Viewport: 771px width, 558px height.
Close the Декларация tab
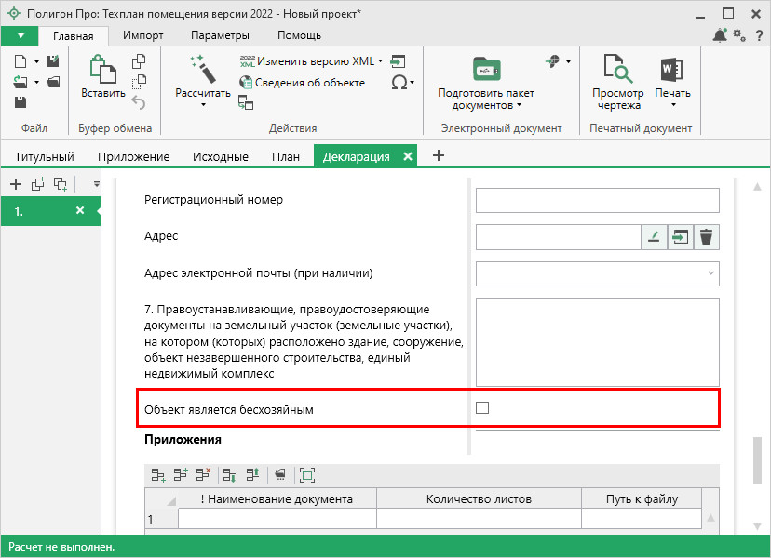[407, 156]
